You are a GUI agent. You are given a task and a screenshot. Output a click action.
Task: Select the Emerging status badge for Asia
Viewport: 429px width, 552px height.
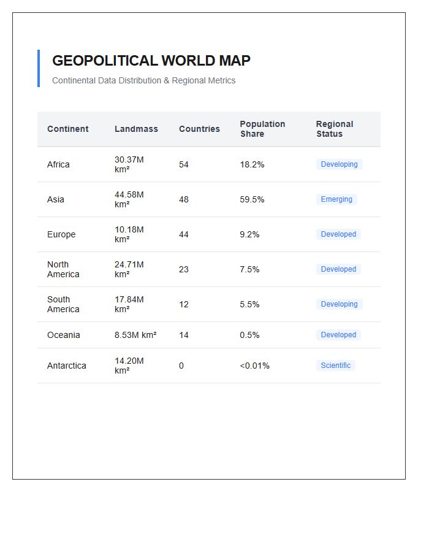336,199
